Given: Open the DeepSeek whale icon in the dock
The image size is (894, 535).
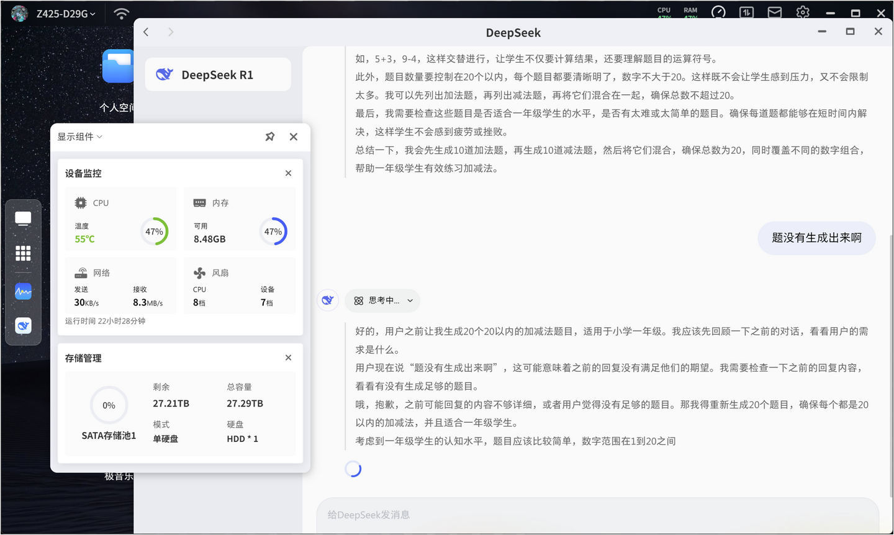Looking at the screenshot, I should [23, 326].
